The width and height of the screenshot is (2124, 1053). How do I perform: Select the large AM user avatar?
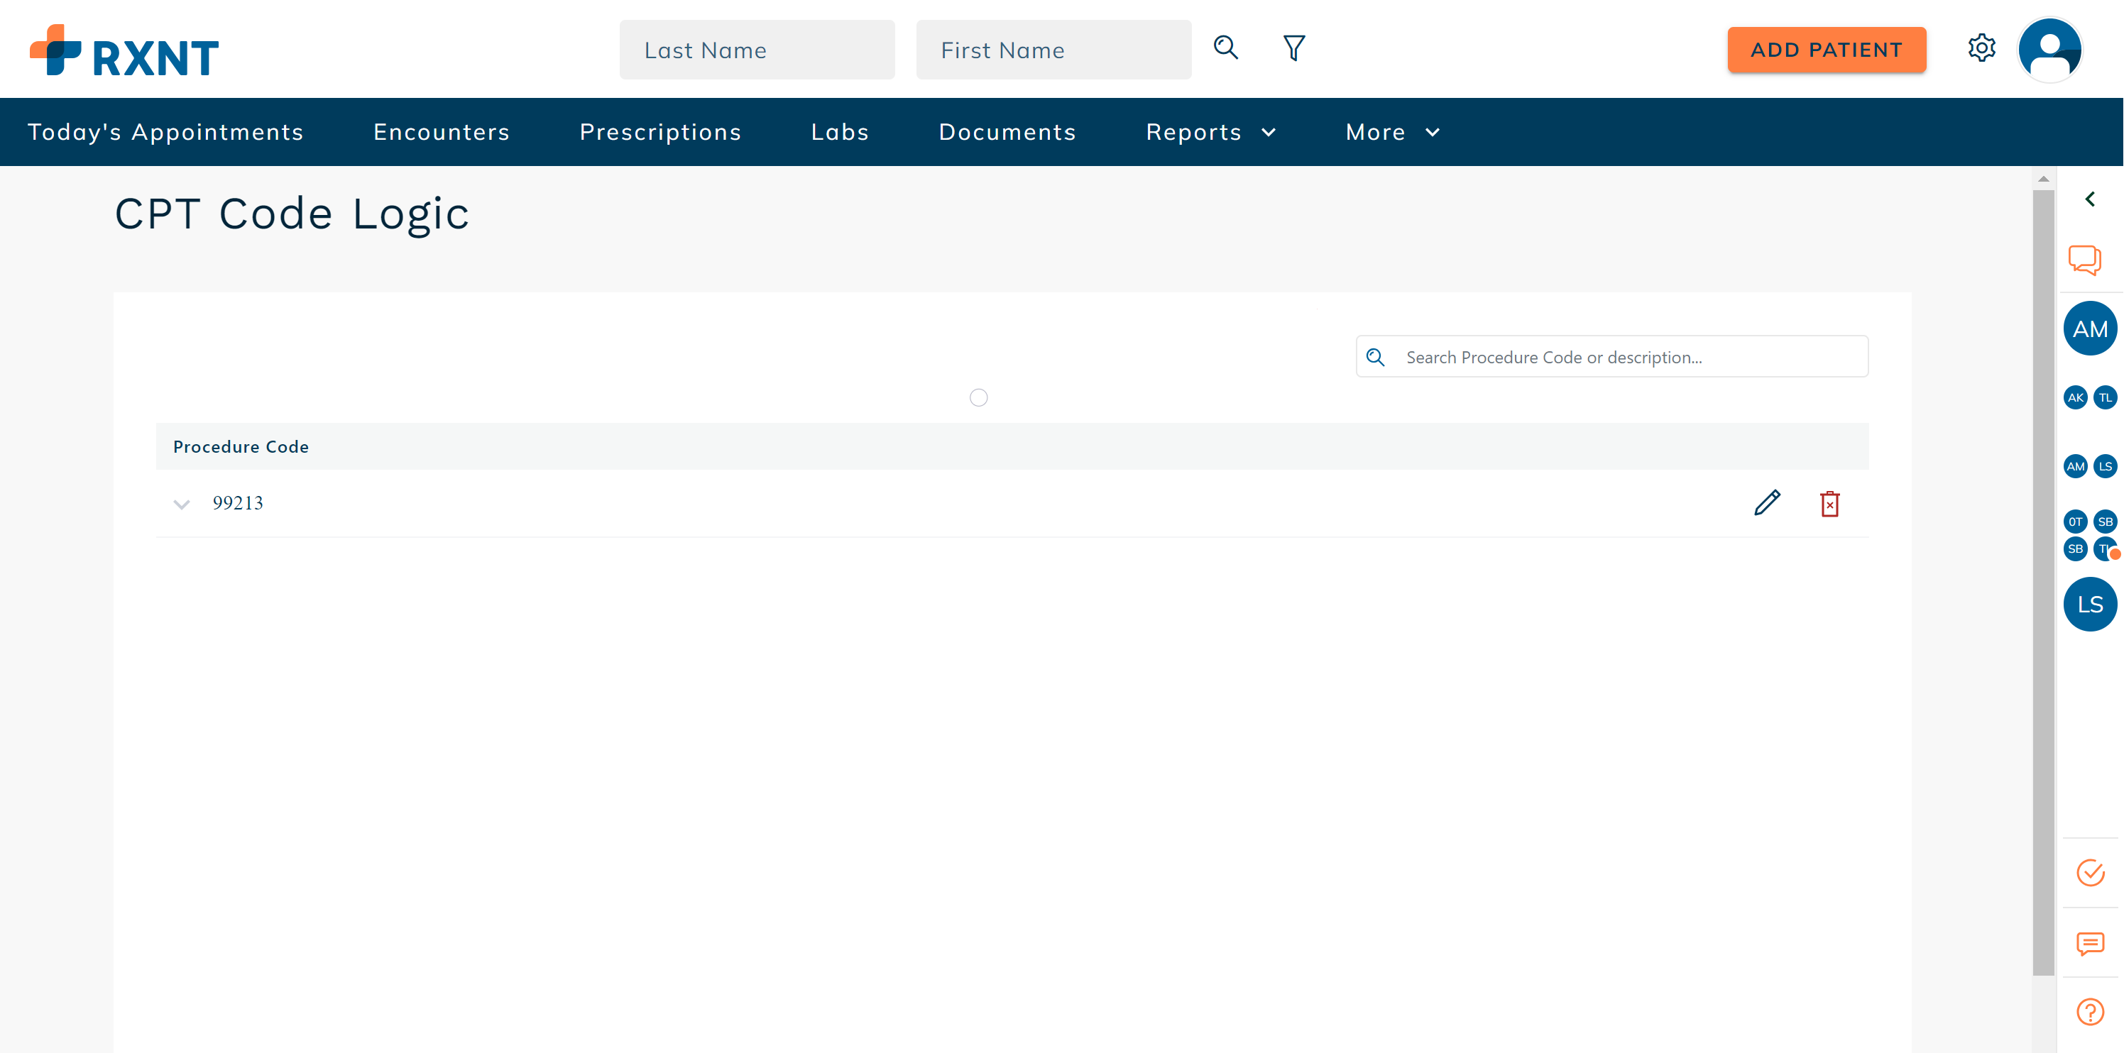coord(2089,329)
